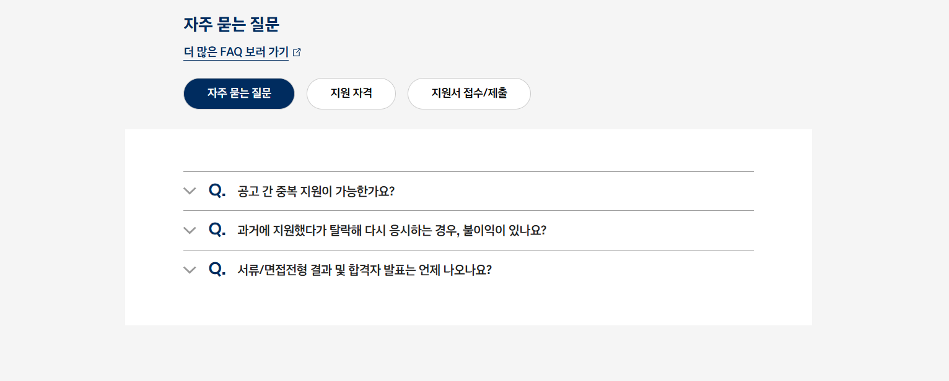The image size is (949, 381).
Task: Click the question text about 서류/면접전형 결과
Action: 364,270
